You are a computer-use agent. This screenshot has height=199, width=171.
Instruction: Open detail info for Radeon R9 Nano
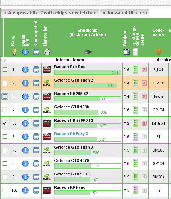(x=25, y=190)
